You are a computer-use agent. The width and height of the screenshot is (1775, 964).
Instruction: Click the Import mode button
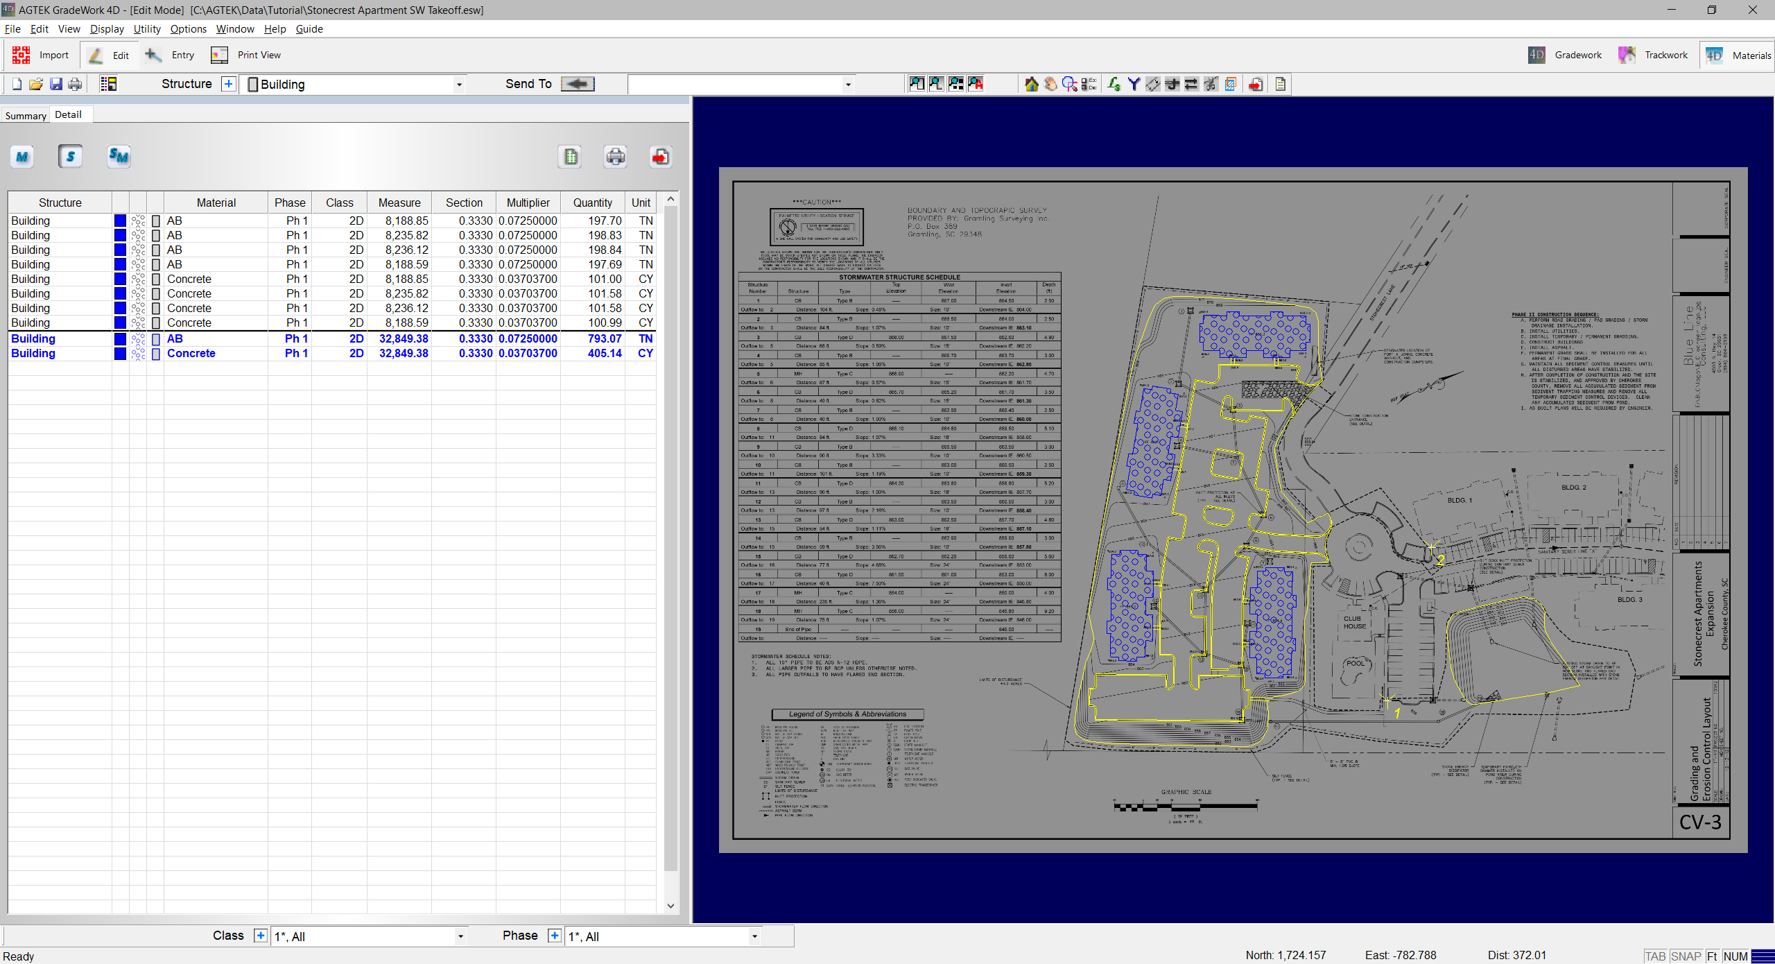(41, 55)
